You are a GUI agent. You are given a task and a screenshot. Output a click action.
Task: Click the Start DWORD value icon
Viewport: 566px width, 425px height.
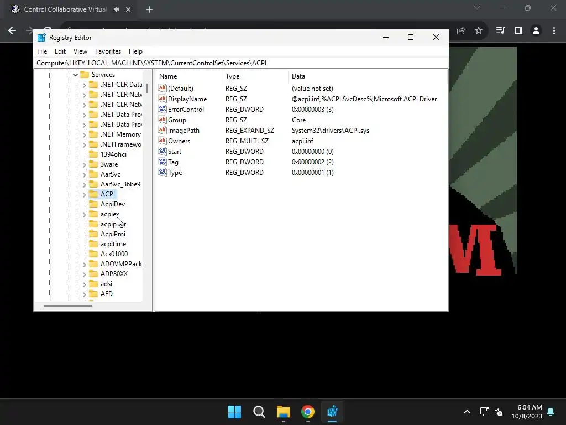(163, 152)
